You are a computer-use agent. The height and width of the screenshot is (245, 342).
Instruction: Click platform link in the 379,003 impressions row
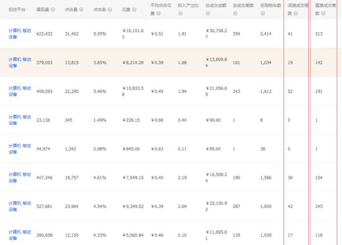tap(19, 63)
